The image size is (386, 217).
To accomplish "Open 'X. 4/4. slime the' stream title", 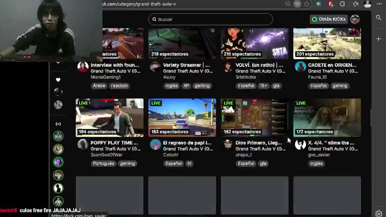I will click(x=331, y=143).
